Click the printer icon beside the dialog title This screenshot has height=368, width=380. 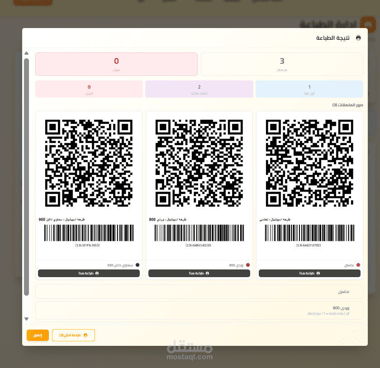click(x=358, y=38)
